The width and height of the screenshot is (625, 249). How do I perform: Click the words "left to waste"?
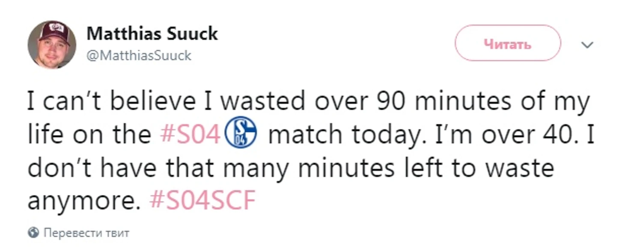(477, 168)
